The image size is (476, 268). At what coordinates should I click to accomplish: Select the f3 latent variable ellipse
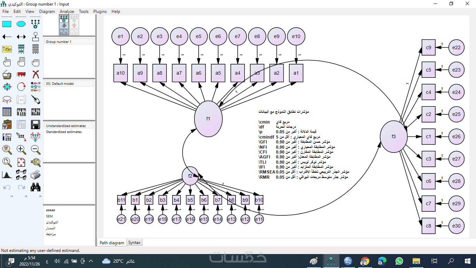[x=394, y=136]
